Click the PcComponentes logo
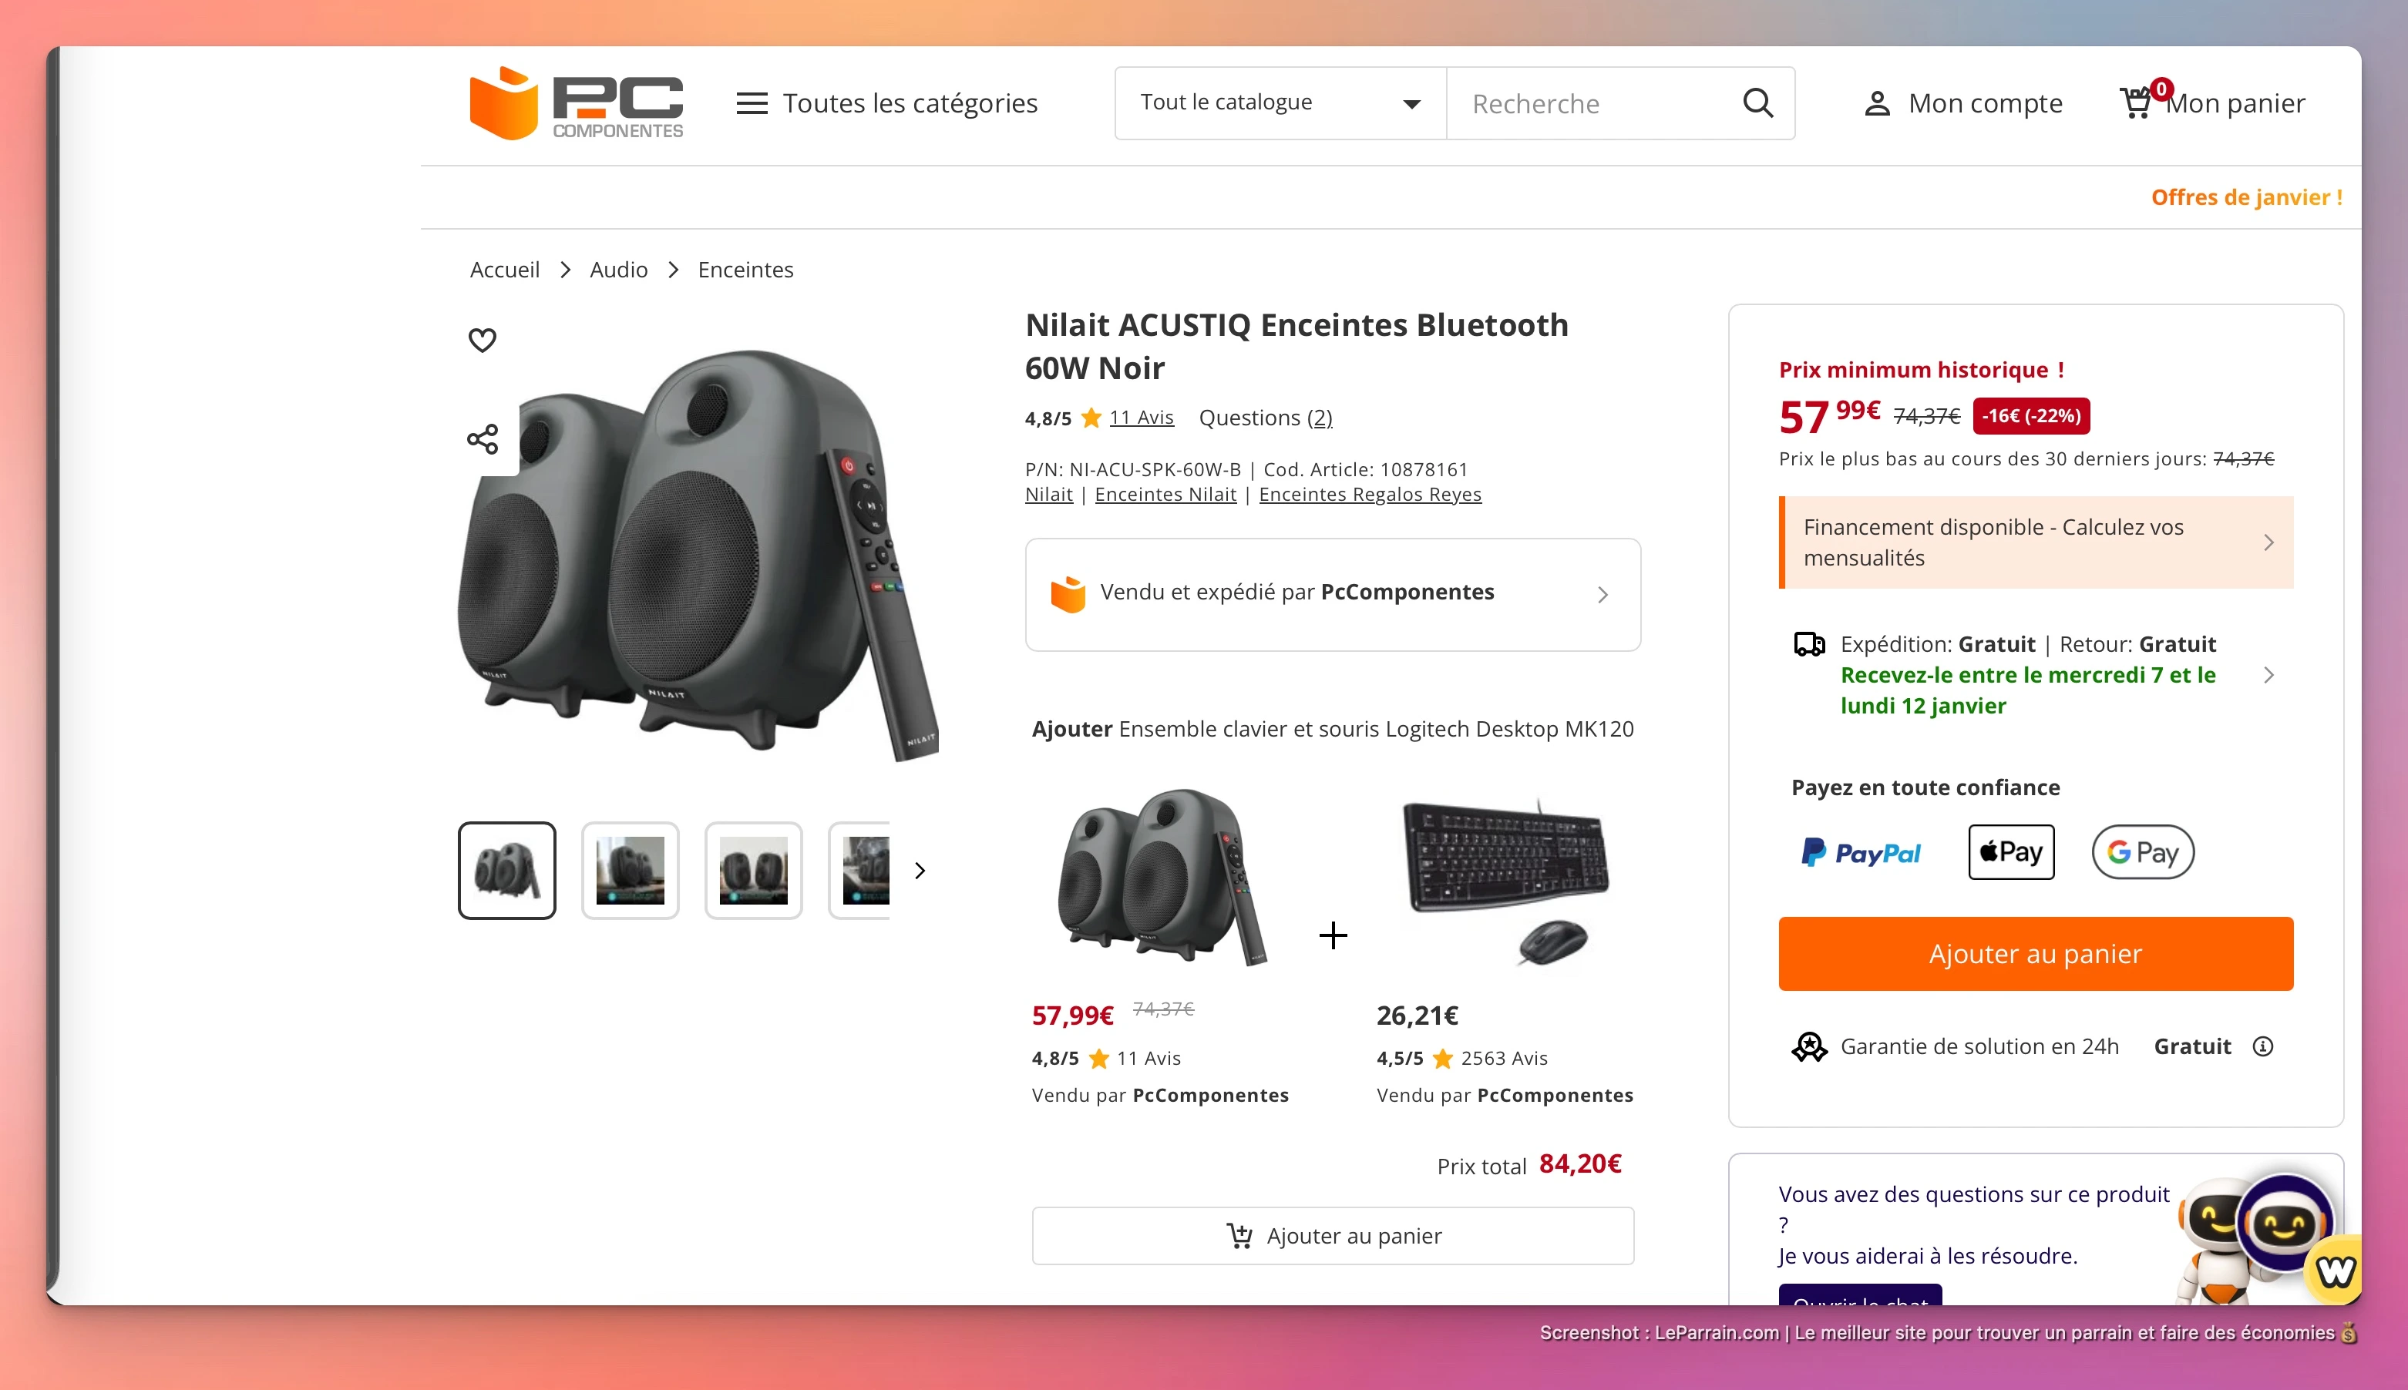The image size is (2408, 1390). click(576, 103)
